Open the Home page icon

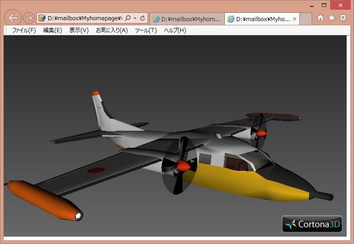coord(320,18)
